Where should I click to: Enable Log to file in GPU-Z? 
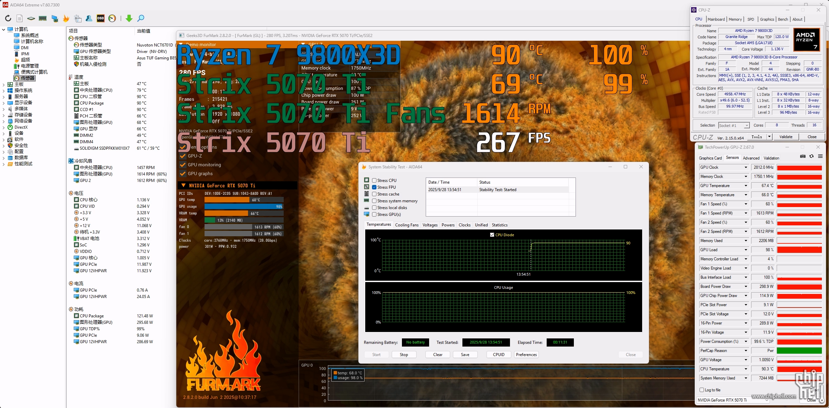tap(702, 390)
